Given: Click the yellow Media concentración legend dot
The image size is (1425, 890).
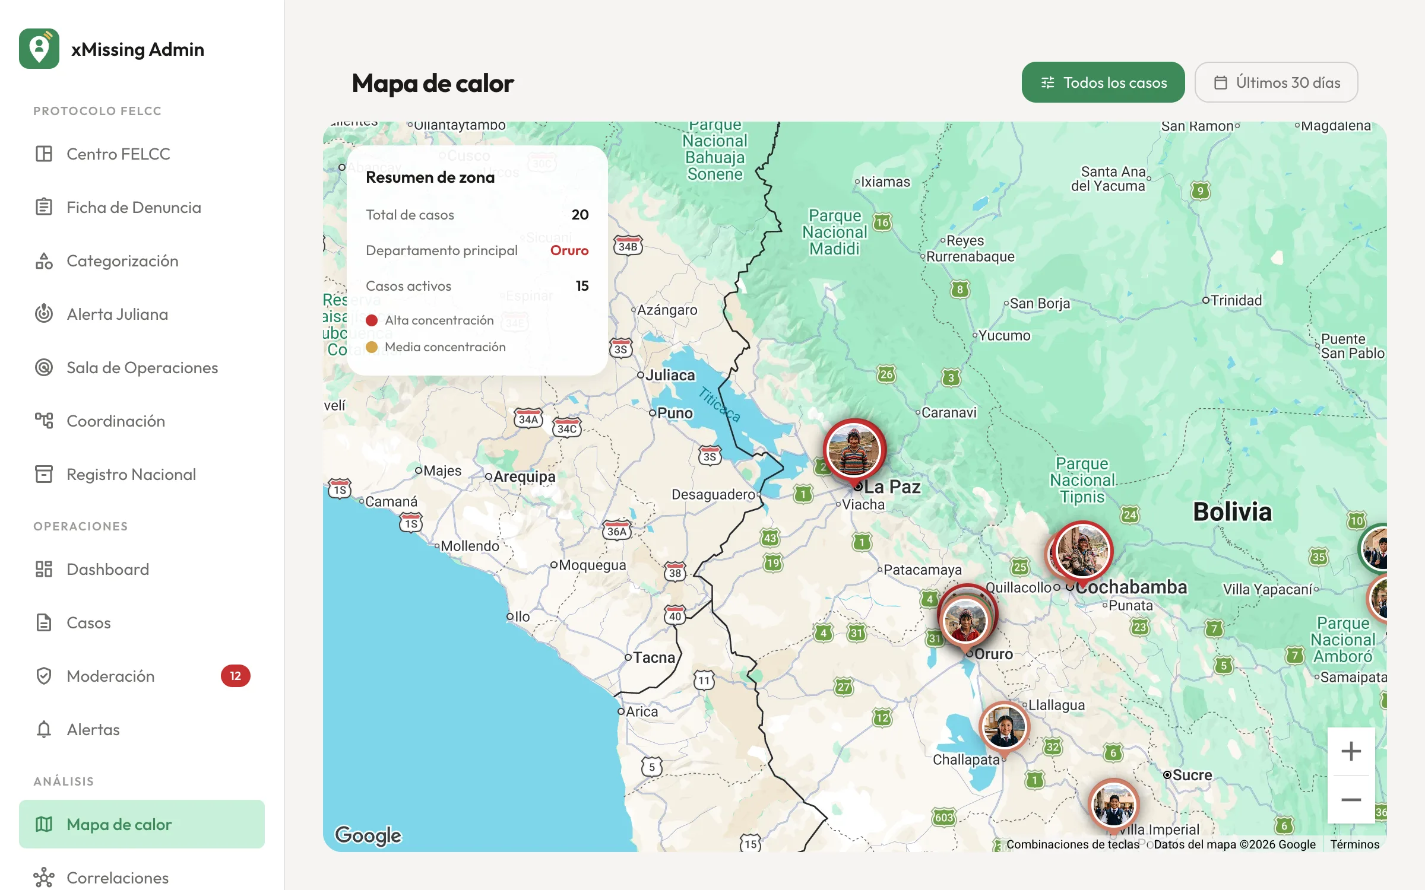Looking at the screenshot, I should (372, 347).
